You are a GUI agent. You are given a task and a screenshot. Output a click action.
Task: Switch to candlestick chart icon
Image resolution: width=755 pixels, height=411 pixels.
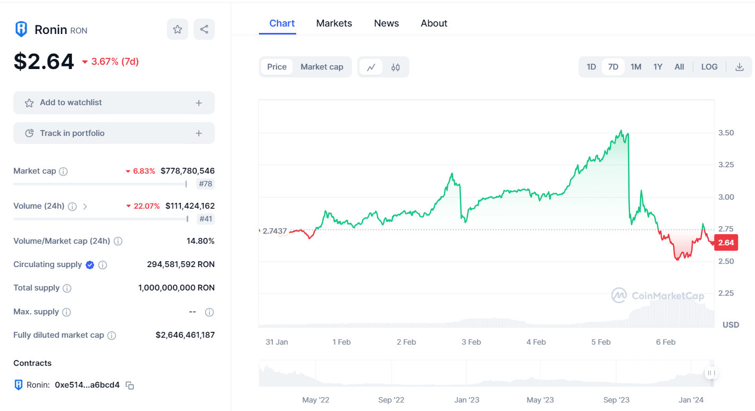coord(396,67)
